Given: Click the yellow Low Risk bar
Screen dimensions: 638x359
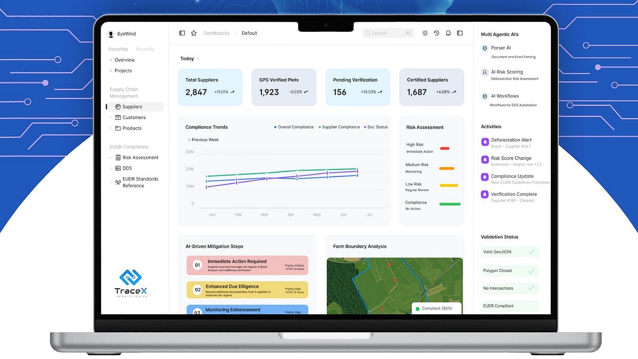Looking at the screenshot, I should [449, 186].
